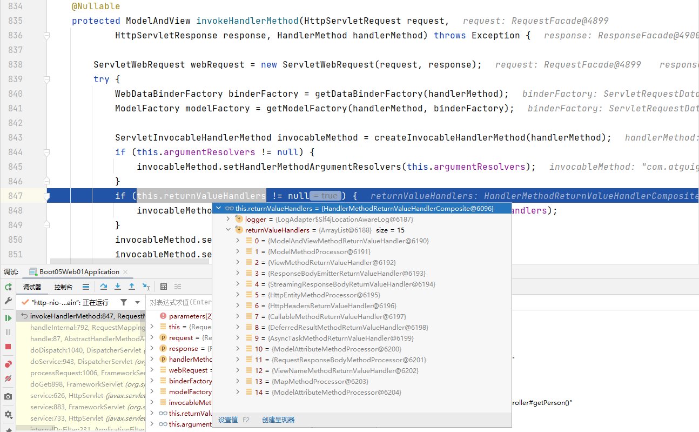Open the debugger settings gear icon
The height and width of the screenshot is (432, 699).
[8, 414]
